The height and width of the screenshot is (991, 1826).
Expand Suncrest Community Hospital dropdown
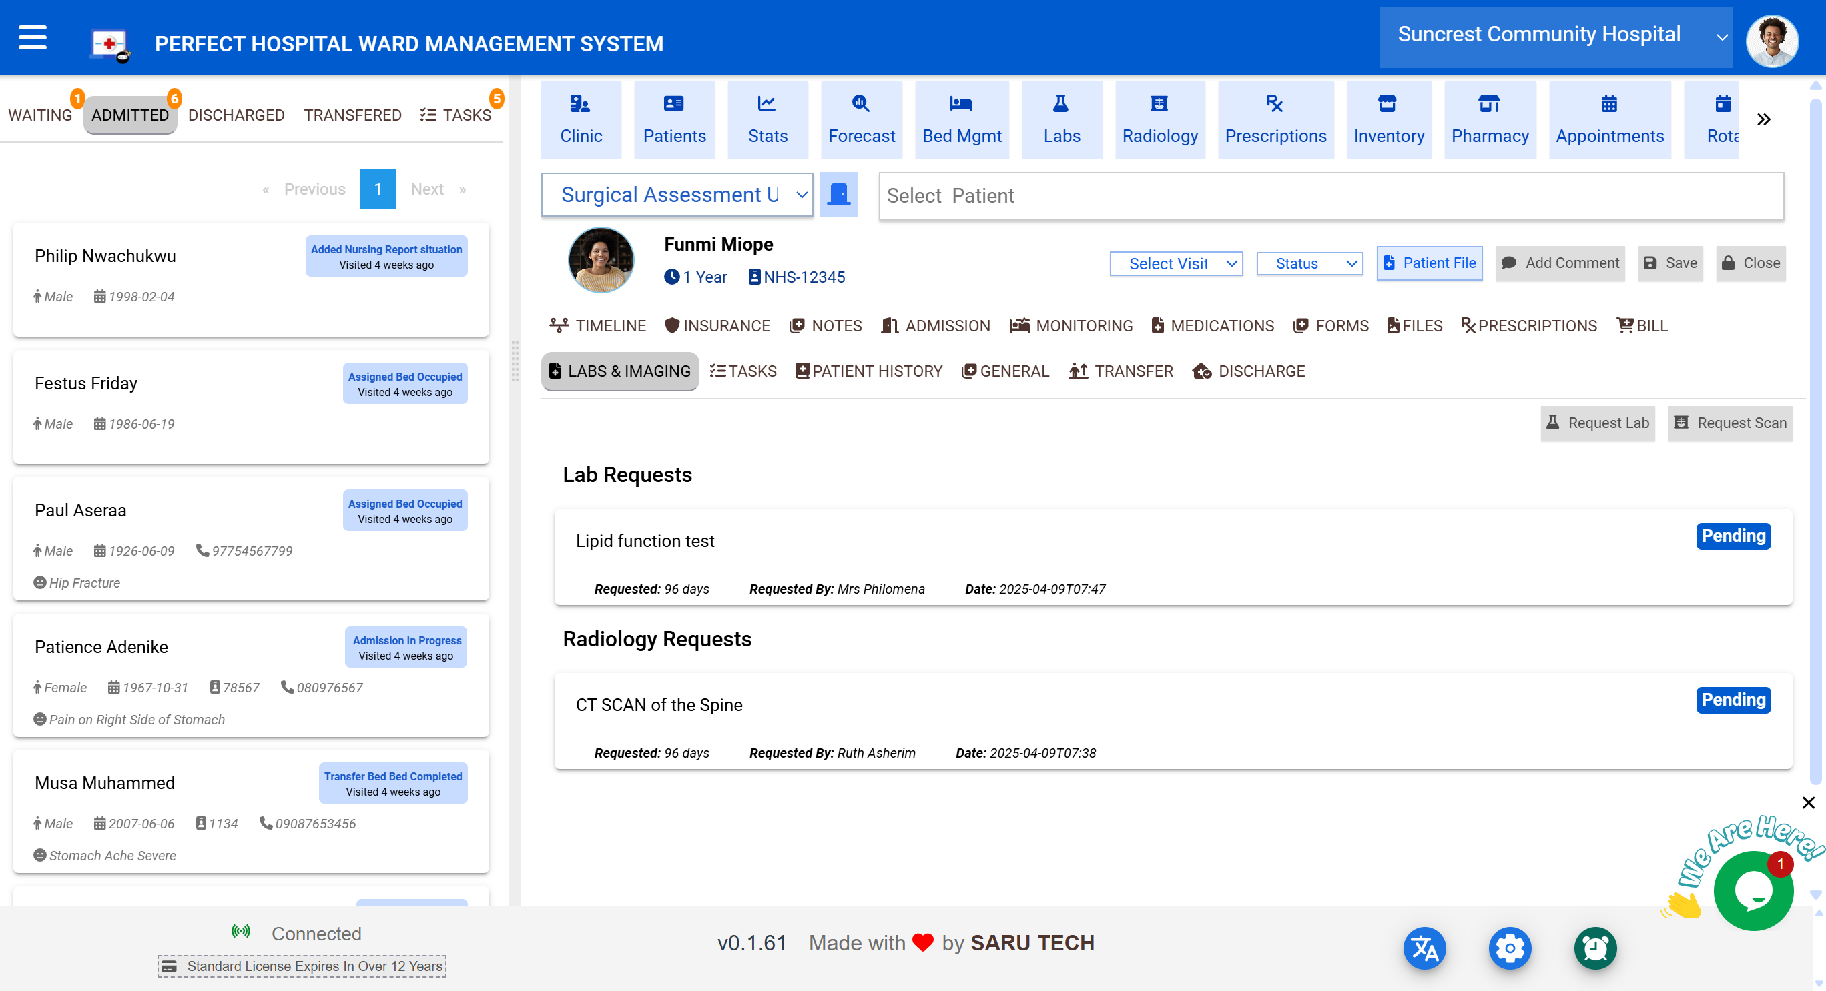click(1555, 37)
